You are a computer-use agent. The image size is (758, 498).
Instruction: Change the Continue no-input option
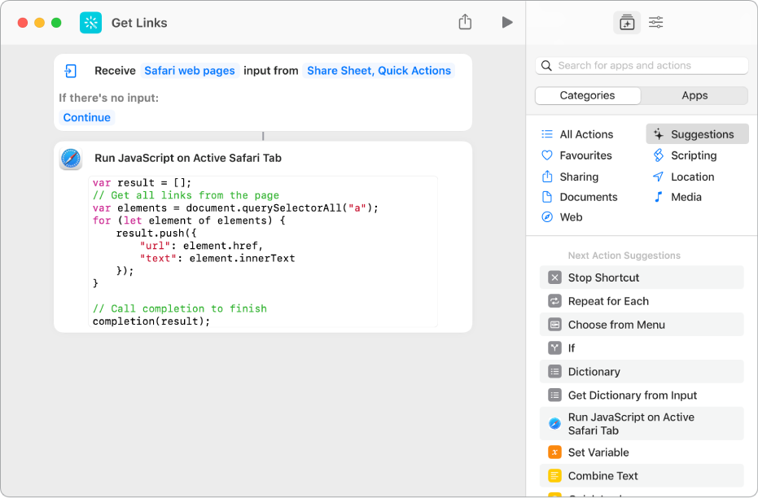pos(87,117)
